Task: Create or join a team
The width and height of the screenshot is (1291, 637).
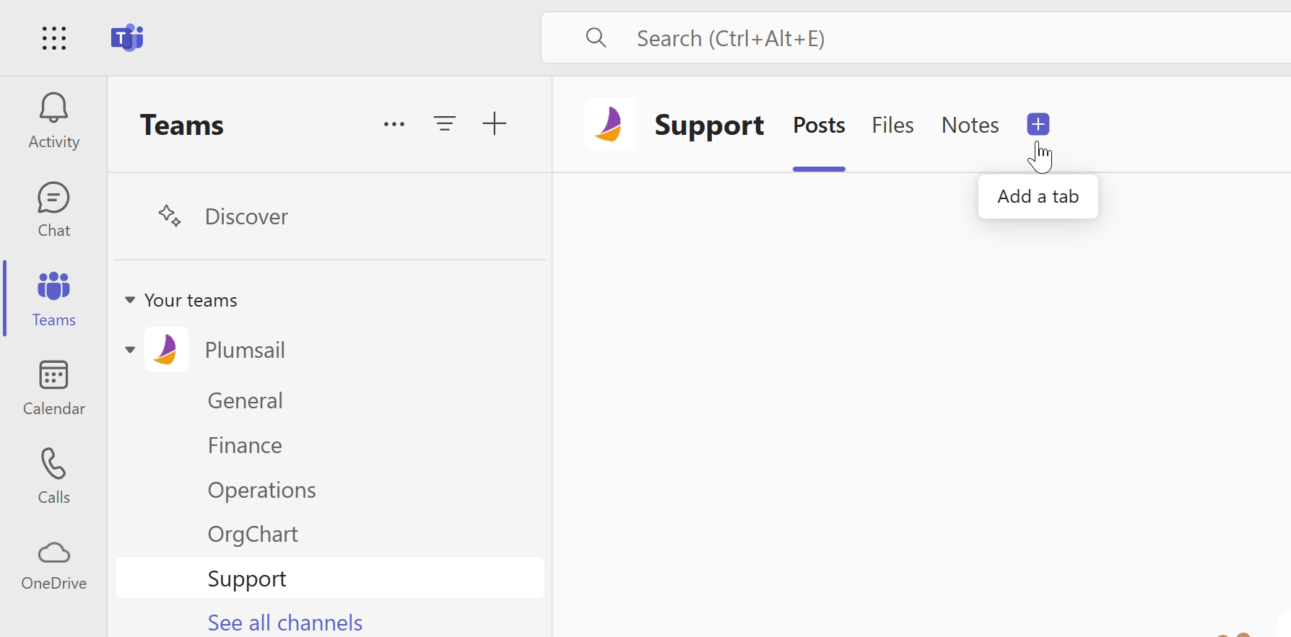Action: (495, 124)
